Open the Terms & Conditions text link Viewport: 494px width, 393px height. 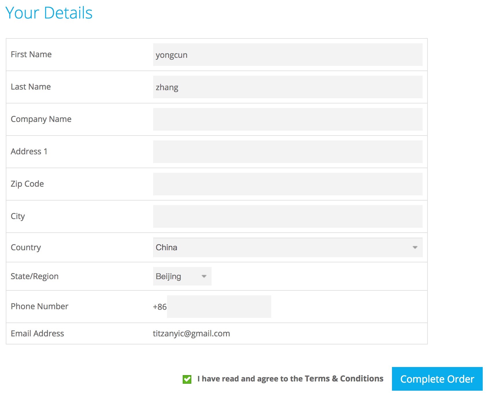point(344,379)
